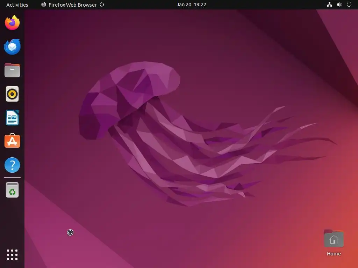358x268 pixels.
Task: Open the Home folder on desktop
Action: 334,243
